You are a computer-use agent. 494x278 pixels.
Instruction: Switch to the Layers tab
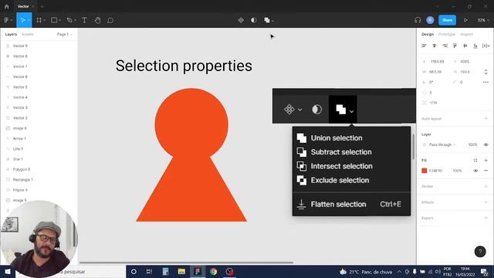[x=11, y=34]
